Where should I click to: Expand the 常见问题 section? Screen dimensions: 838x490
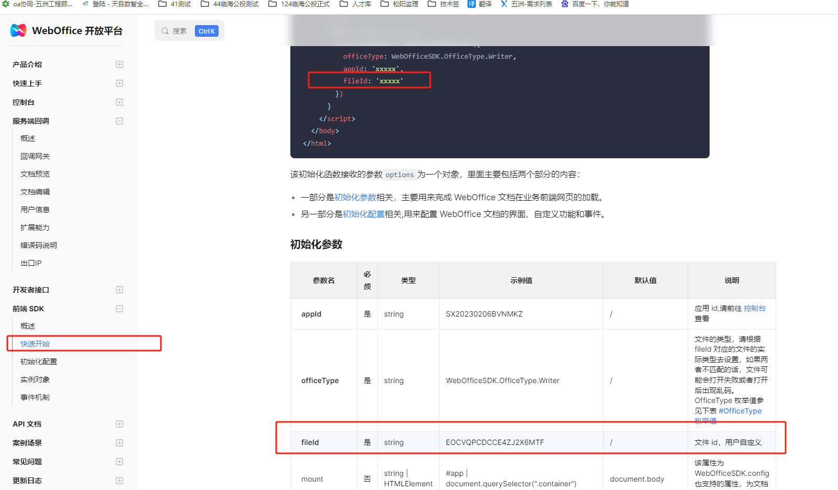click(119, 462)
